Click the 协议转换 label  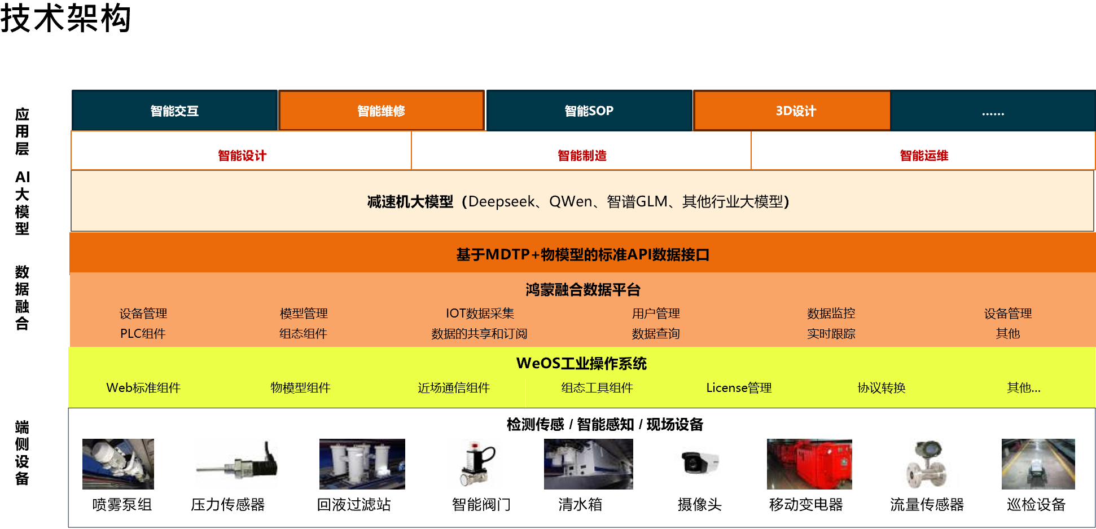tap(882, 388)
